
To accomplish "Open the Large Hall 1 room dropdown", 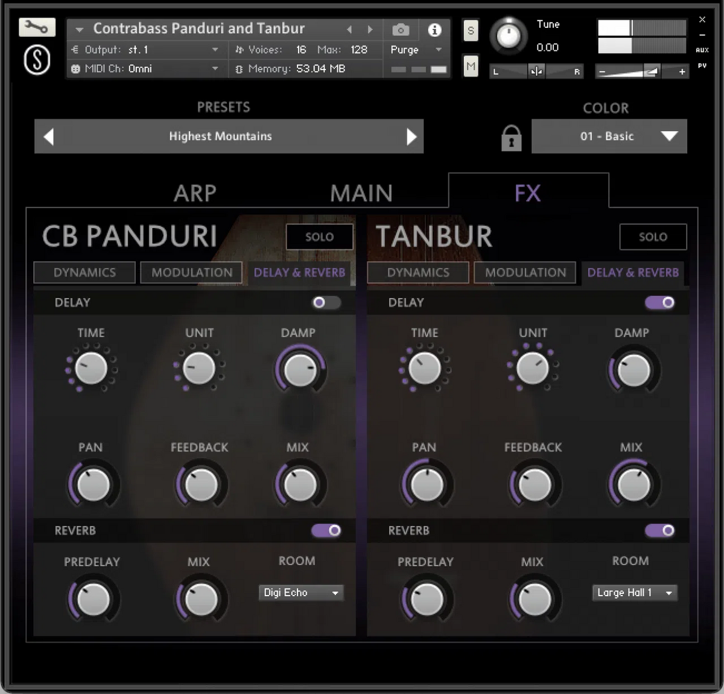I will point(635,593).
